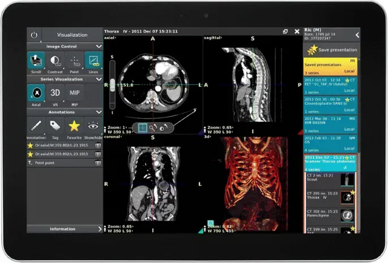Select the Scroll image control tool
Viewport: 388px width, 263px height.
(36, 60)
